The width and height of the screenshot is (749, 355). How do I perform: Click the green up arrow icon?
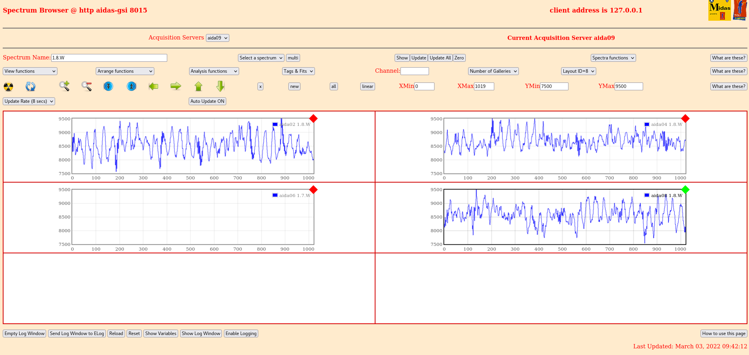[198, 86]
